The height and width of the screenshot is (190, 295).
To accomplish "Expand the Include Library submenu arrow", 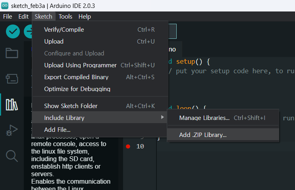I will pyautogui.click(x=162, y=118).
